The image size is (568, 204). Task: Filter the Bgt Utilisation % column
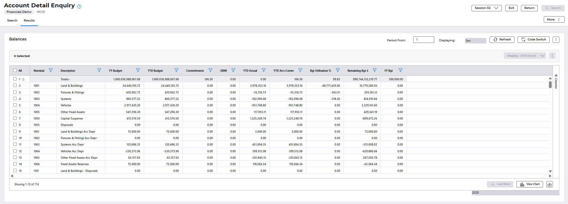(338, 70)
